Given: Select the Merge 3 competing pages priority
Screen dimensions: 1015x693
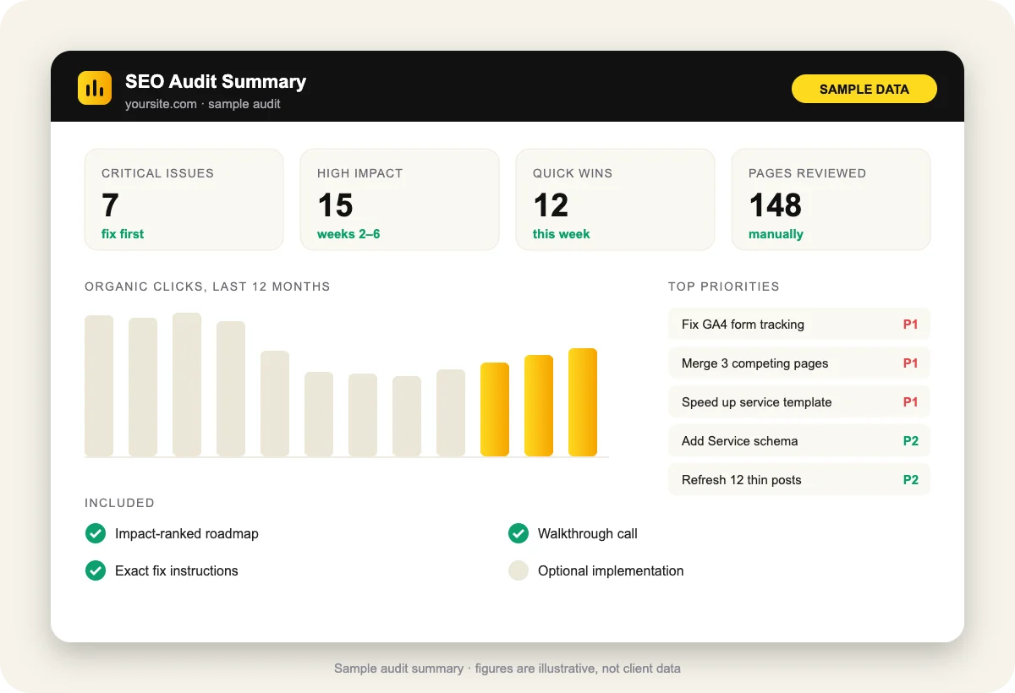Looking at the screenshot, I should (799, 363).
